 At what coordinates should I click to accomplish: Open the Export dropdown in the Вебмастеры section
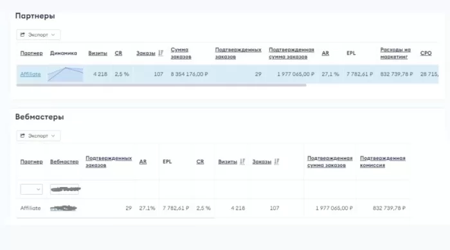tap(39, 136)
